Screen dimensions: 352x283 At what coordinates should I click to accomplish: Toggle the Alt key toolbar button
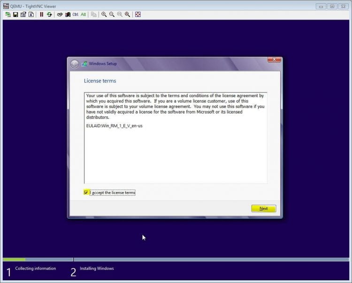coord(83,15)
